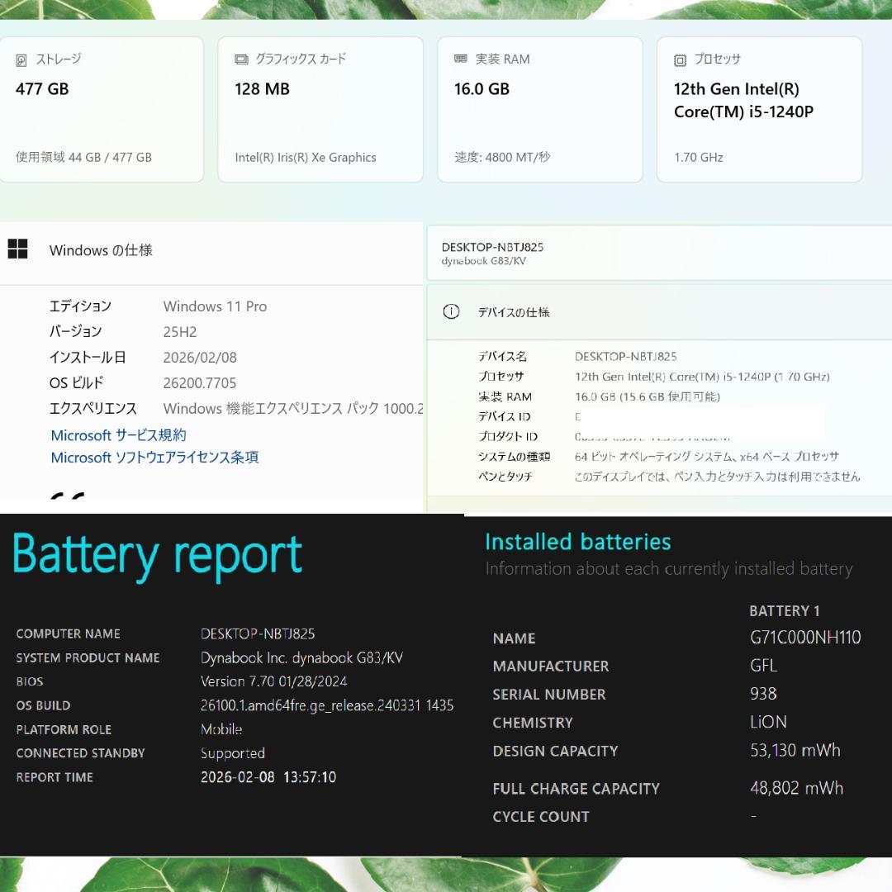Click the processor chip icon

pos(680,60)
